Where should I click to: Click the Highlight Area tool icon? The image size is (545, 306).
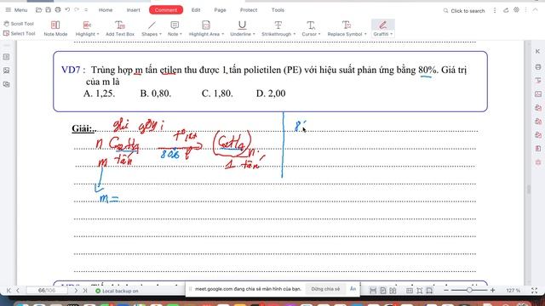pyautogui.click(x=206, y=25)
